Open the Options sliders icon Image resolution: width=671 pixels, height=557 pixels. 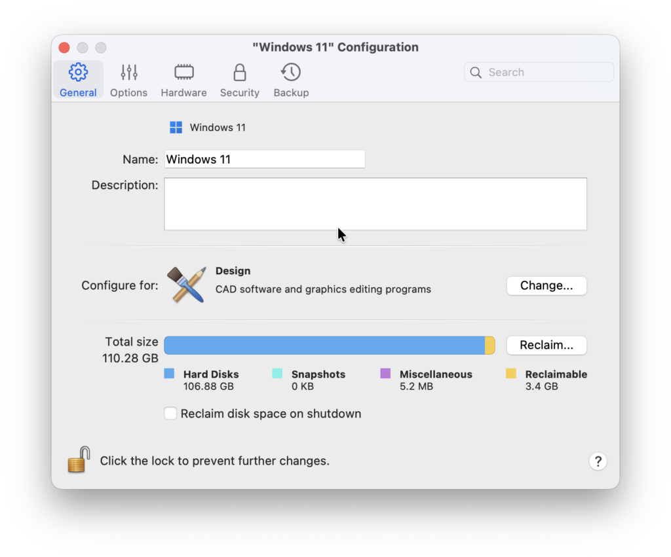[129, 72]
